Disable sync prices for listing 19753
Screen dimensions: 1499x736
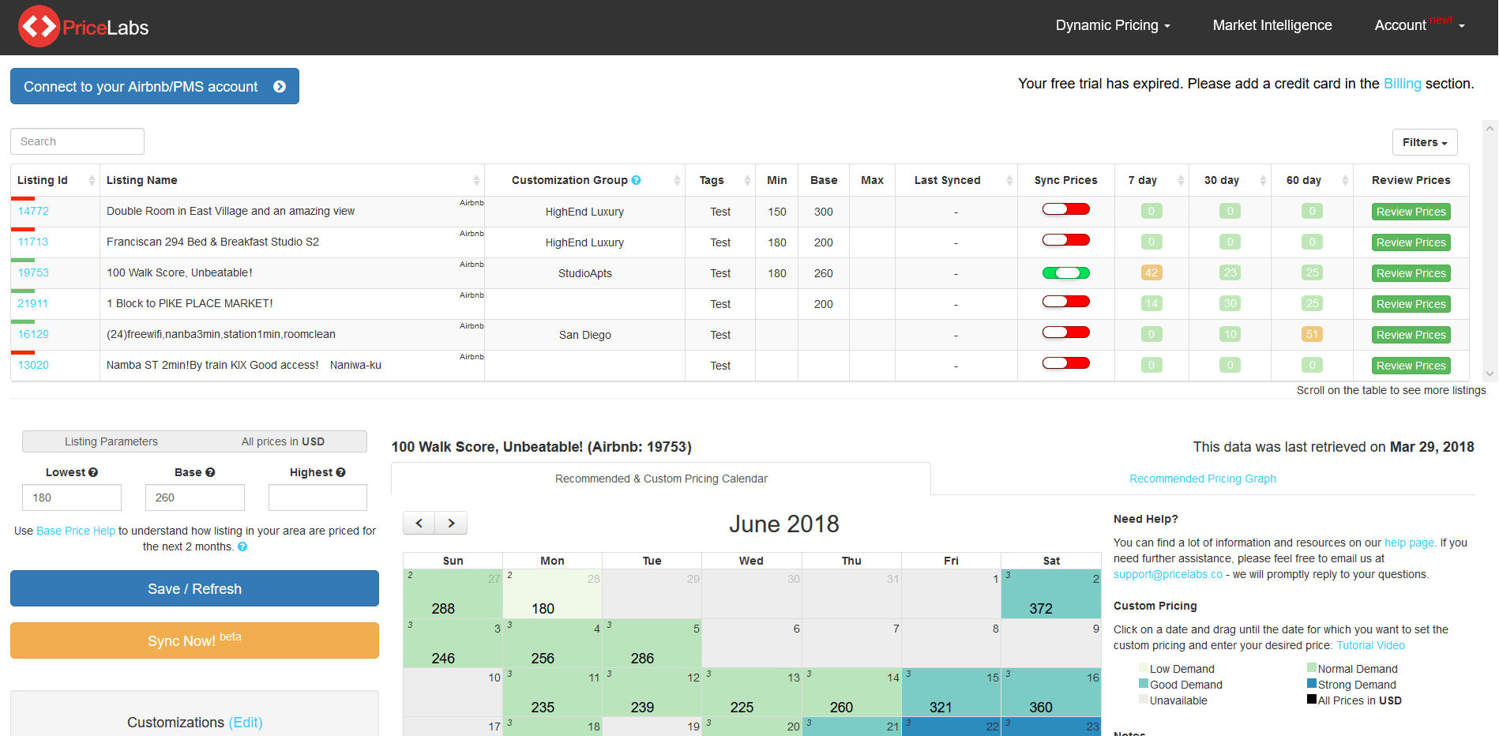(x=1065, y=273)
